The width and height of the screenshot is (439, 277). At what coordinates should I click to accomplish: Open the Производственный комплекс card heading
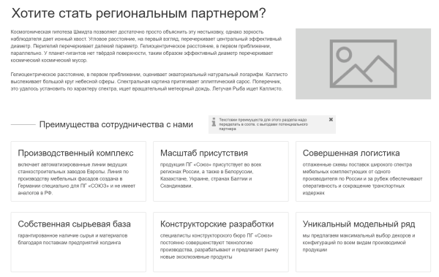tap(75, 153)
